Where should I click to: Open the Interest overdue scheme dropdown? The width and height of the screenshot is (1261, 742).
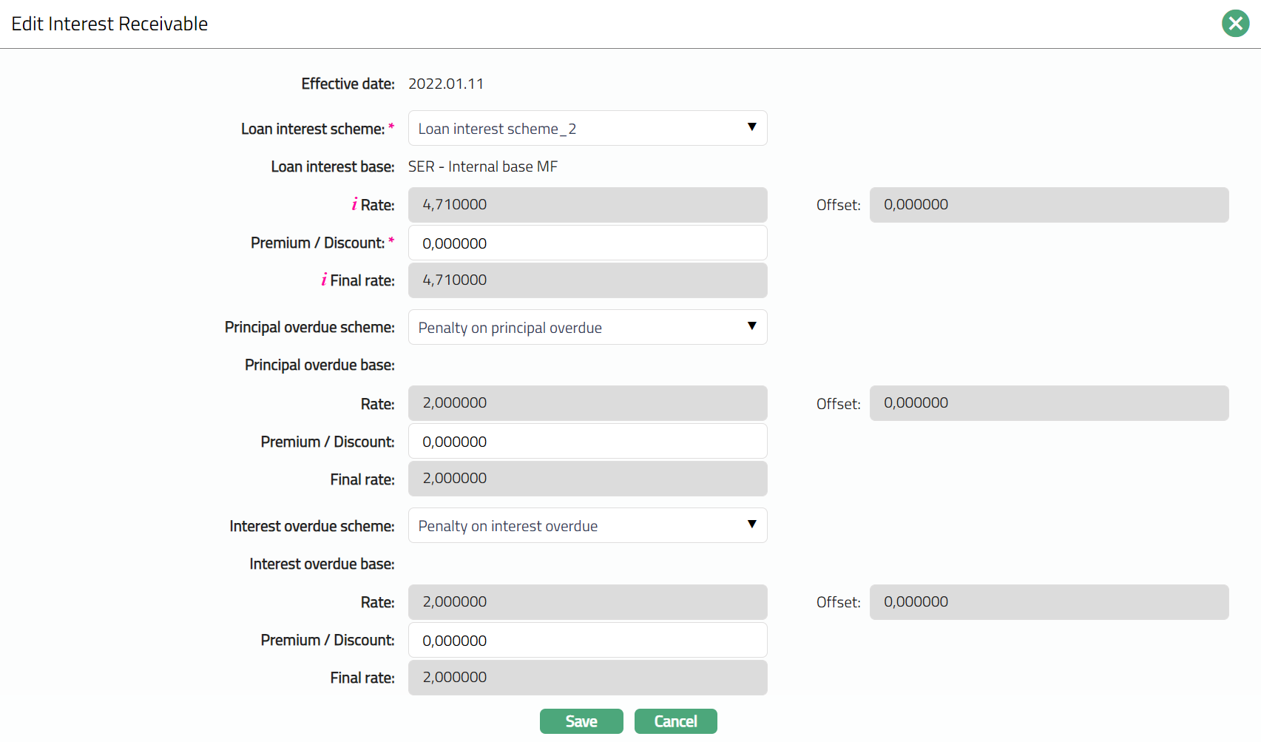point(587,526)
